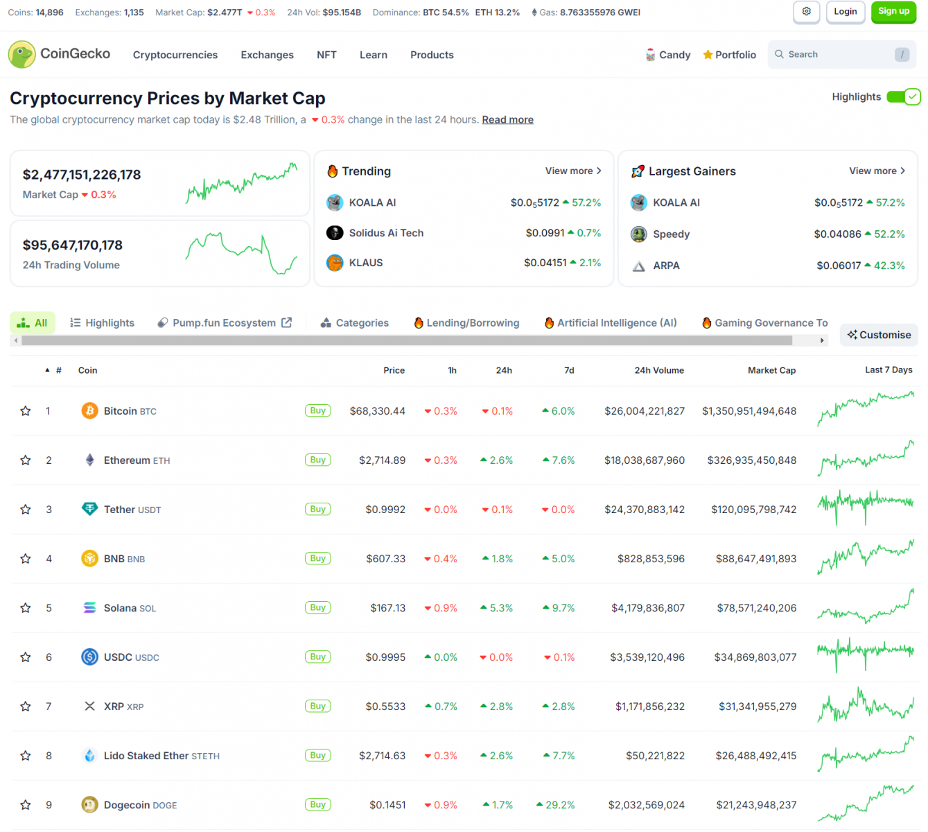Favorite Dogecoin with the star

26,805
